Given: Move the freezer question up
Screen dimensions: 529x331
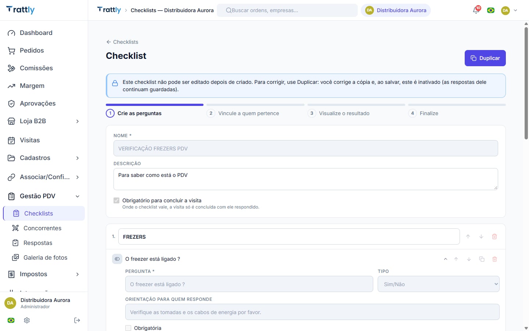Looking at the screenshot, I should 456,259.
